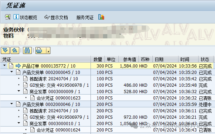Click document icon of GD发货 4919506979
The height and width of the screenshot is (134, 215).
click(x=25, y=117)
